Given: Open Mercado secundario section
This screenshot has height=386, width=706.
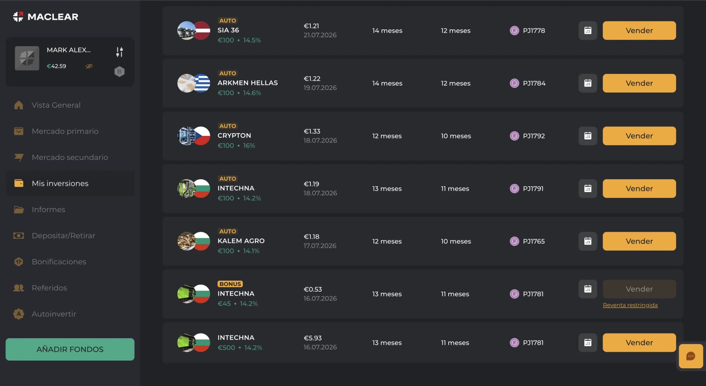Looking at the screenshot, I should tap(70, 157).
